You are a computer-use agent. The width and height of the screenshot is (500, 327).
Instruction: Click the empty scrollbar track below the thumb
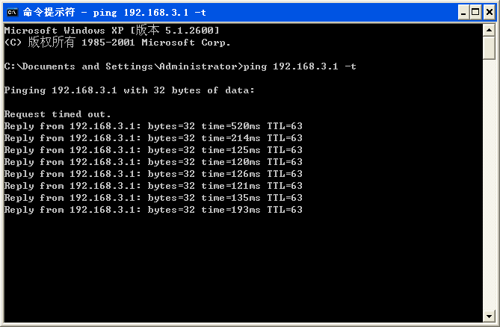[x=489, y=187]
